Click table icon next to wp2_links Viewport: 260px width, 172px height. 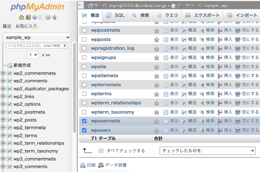click(10, 96)
